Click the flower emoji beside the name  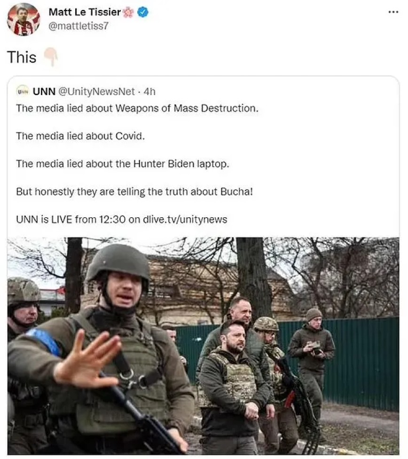pyautogui.click(x=128, y=13)
